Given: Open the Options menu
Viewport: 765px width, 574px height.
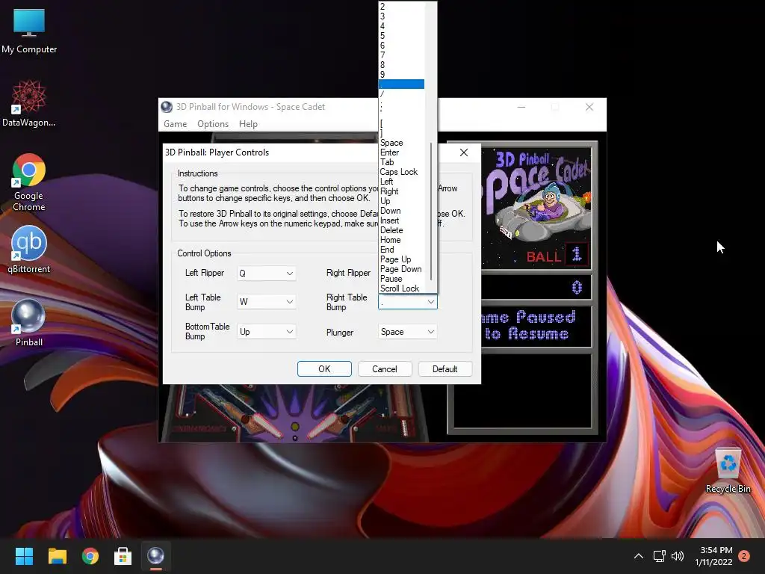Looking at the screenshot, I should click(x=213, y=124).
